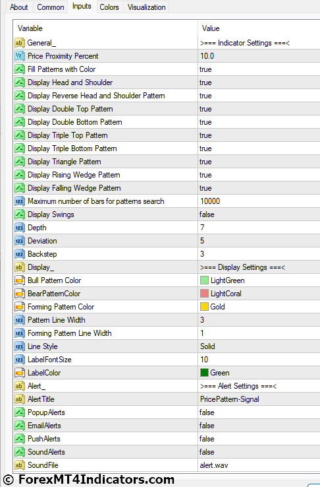Screen dimensions: 320x487
Task: Toggle the PopupAlerts value
Action: coord(259,412)
